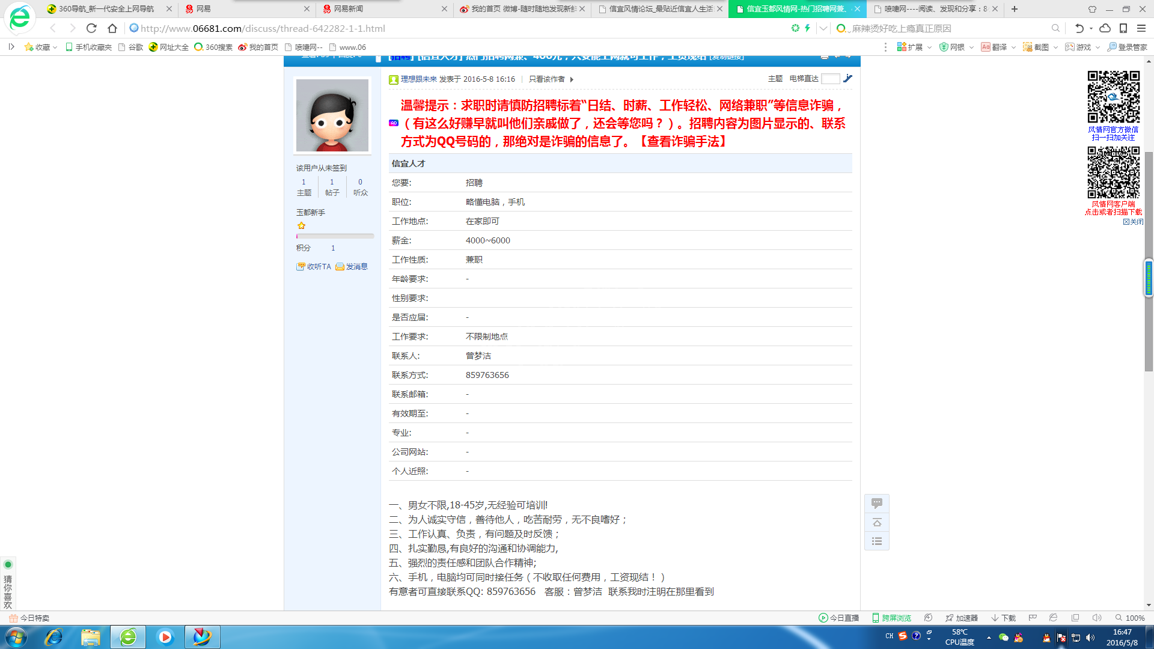Toggle 跨屏浏览 in status bar
The image size is (1154, 649).
pyautogui.click(x=891, y=618)
